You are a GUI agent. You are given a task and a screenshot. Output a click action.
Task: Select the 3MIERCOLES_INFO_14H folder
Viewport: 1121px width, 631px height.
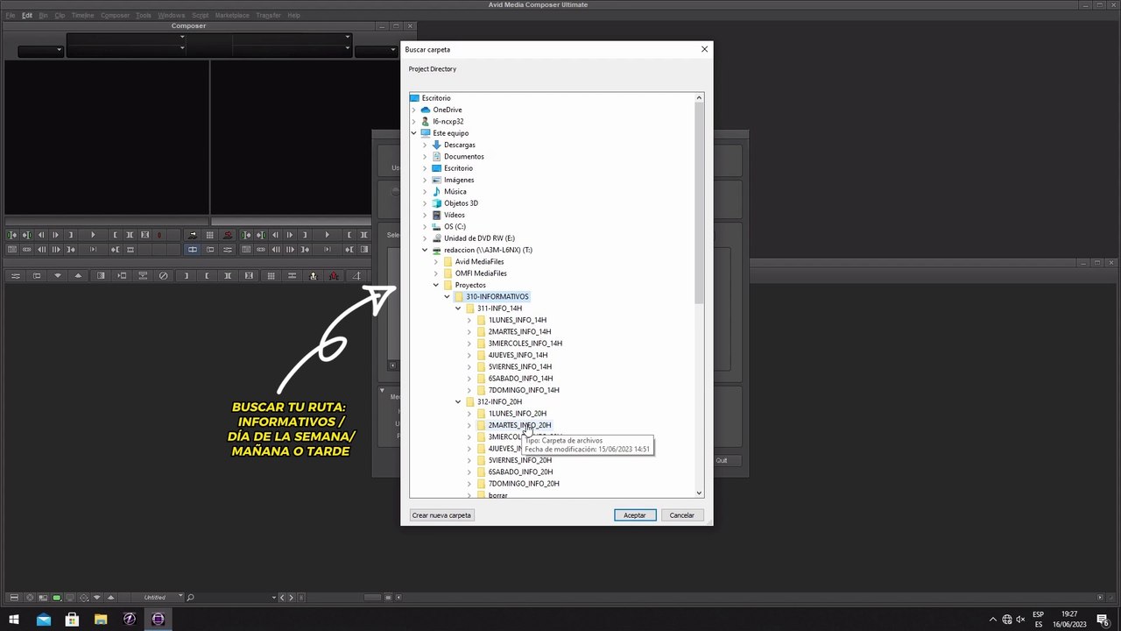tap(525, 344)
